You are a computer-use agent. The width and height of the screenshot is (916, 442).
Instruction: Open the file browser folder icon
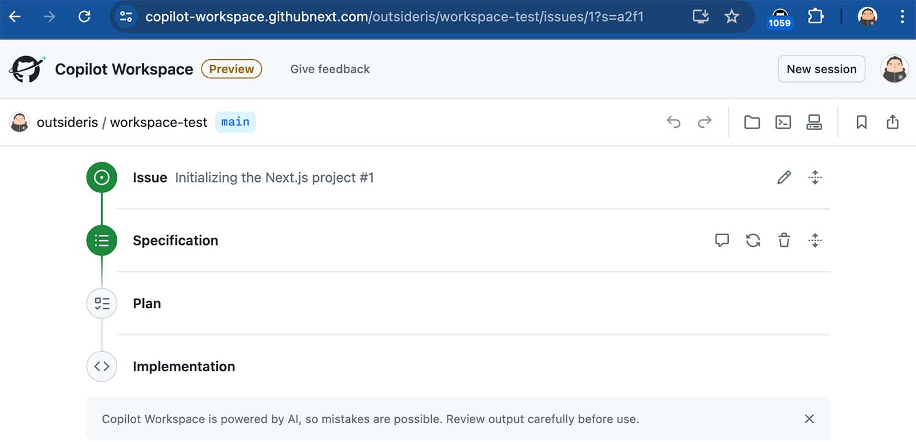752,122
